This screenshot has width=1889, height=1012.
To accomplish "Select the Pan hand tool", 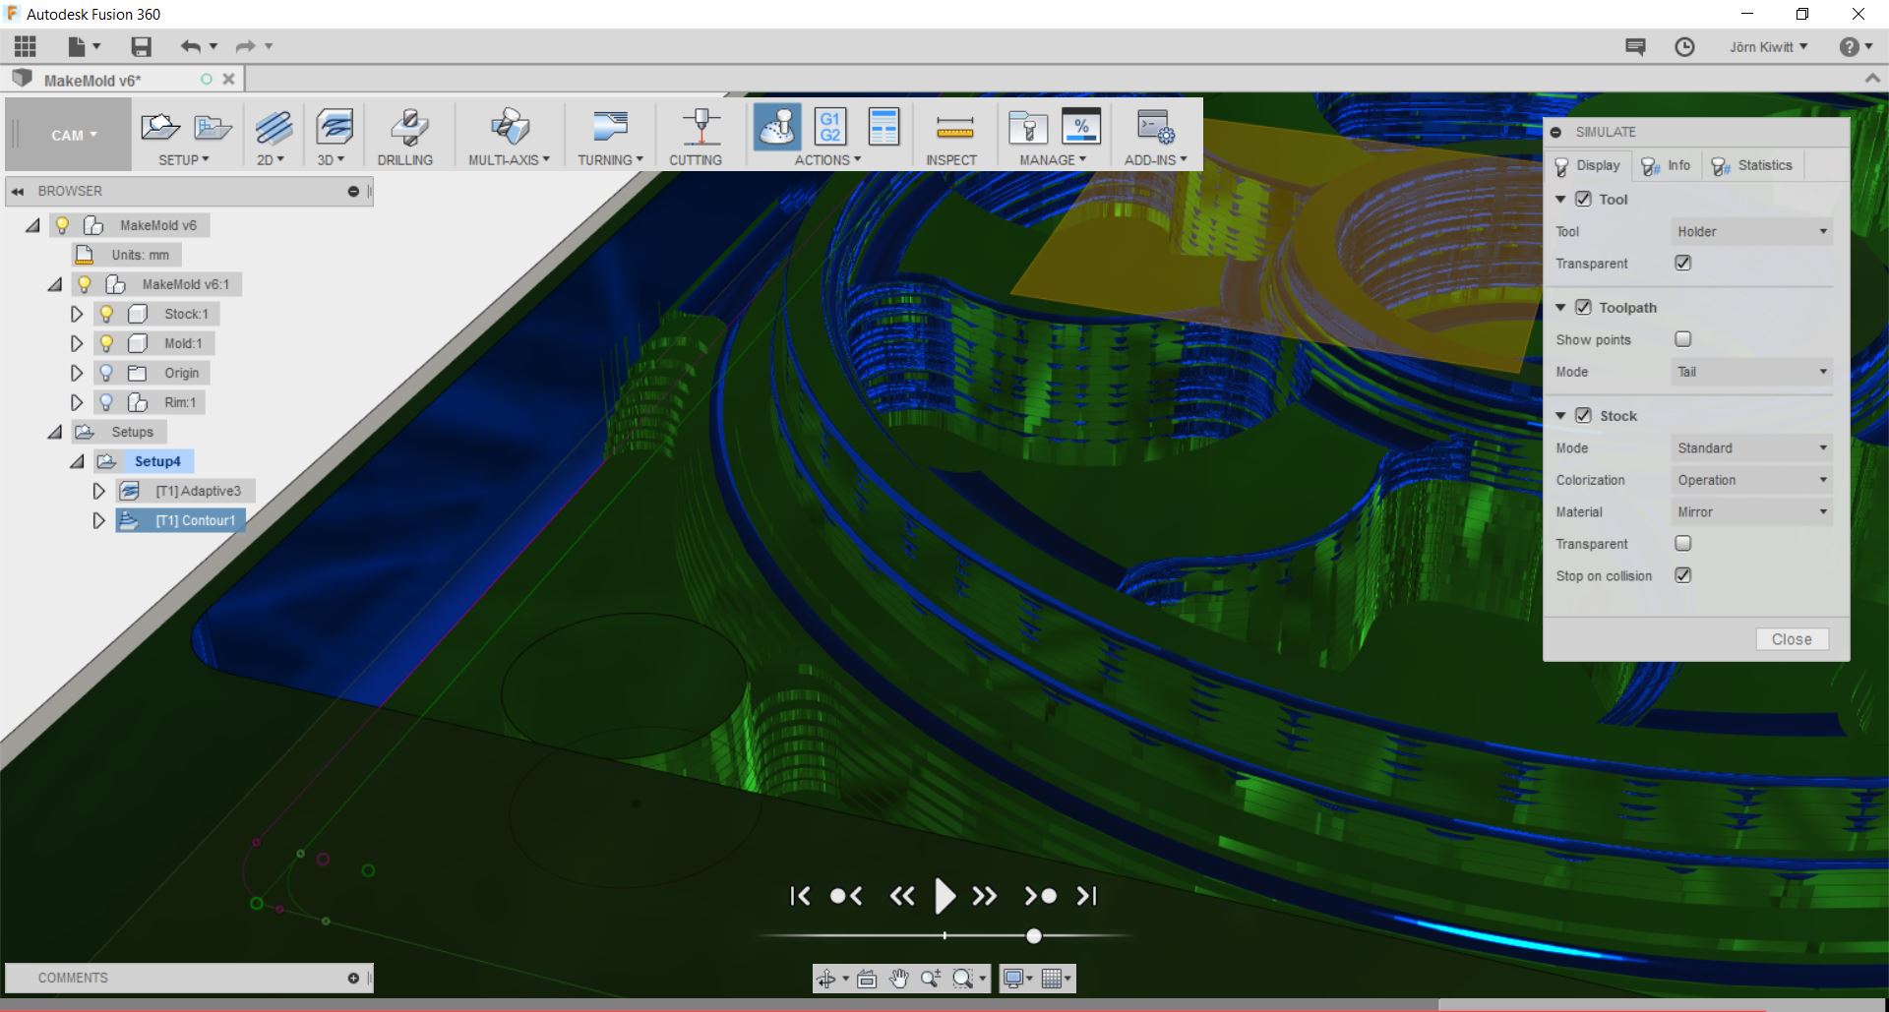I will click(898, 979).
